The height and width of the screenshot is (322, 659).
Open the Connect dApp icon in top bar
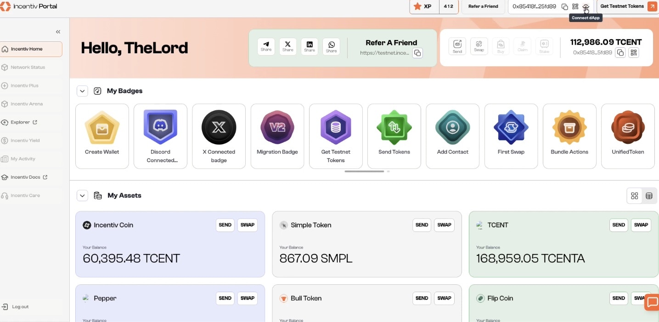click(x=586, y=6)
